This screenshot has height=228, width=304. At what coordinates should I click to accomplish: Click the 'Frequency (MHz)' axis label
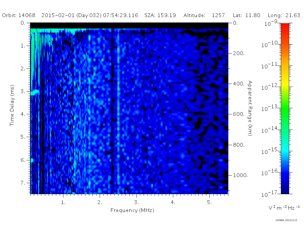tap(132, 210)
